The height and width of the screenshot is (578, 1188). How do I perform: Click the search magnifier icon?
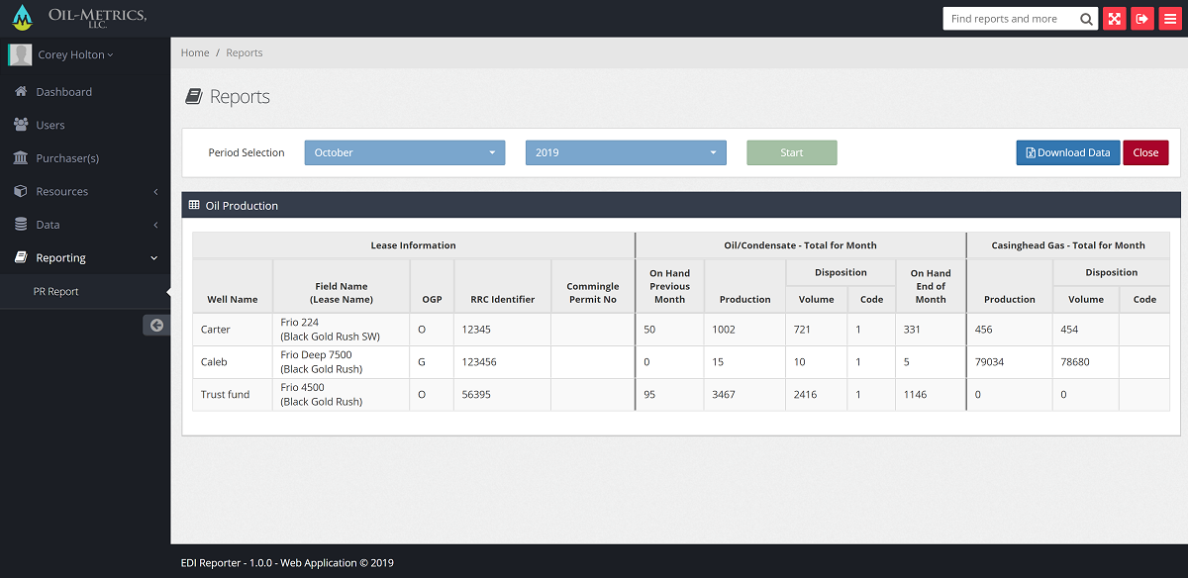(1086, 19)
